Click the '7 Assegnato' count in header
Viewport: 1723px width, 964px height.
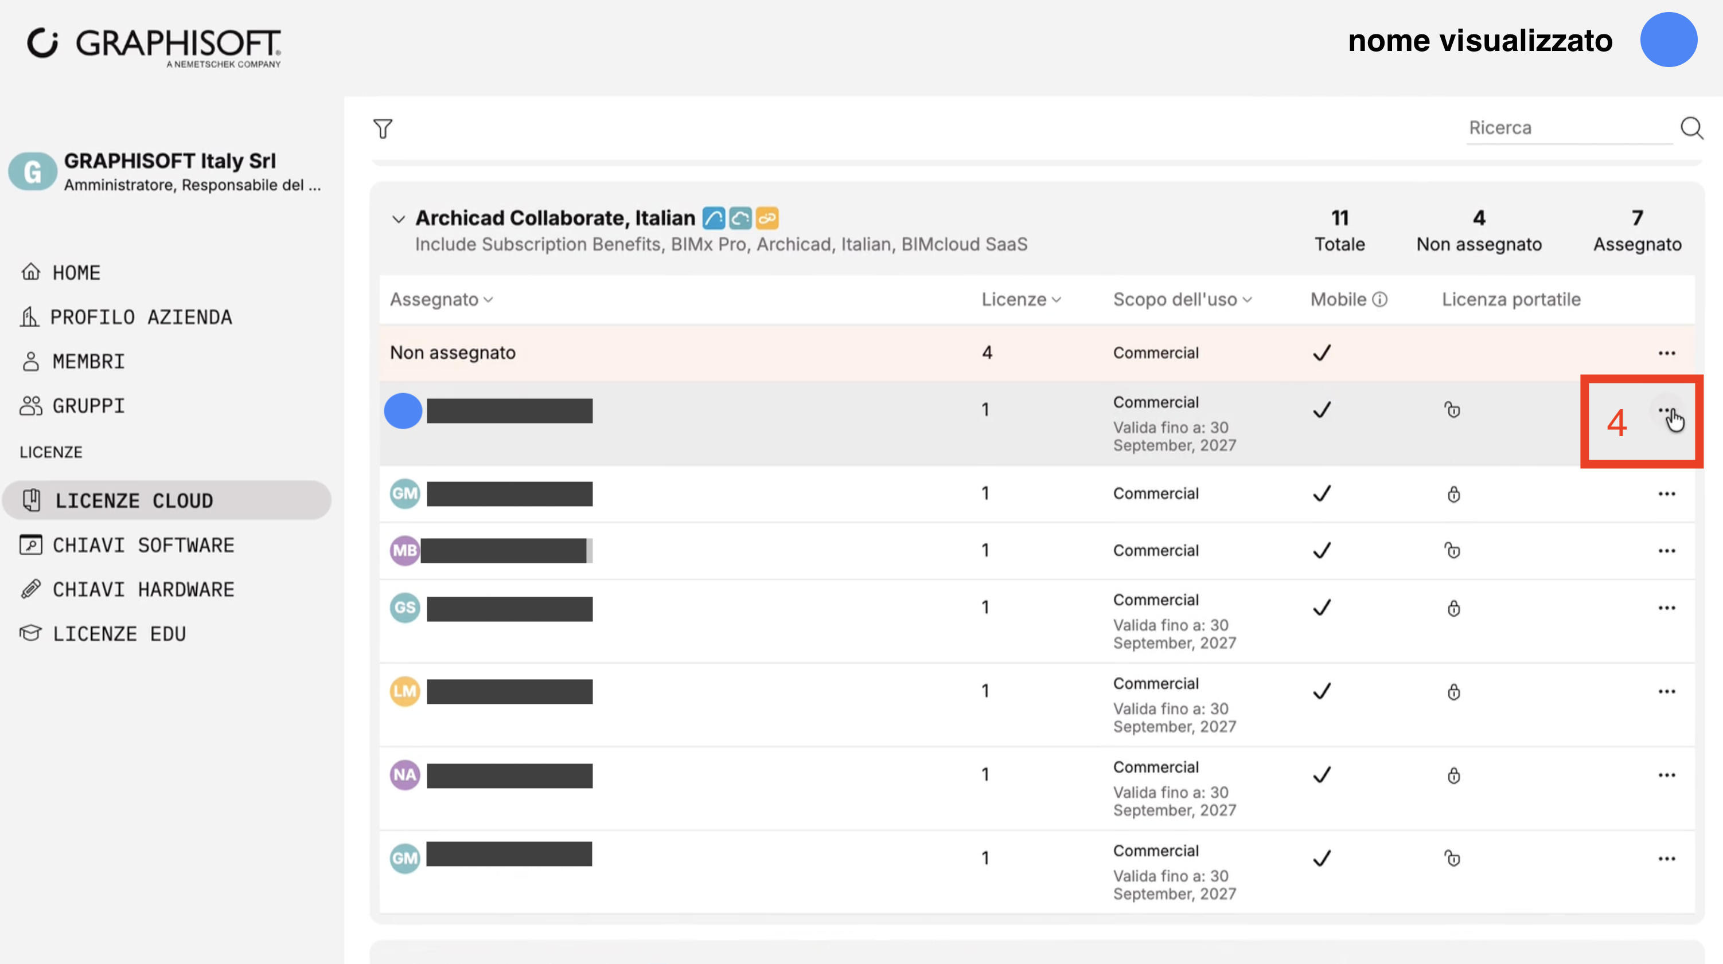pos(1637,230)
